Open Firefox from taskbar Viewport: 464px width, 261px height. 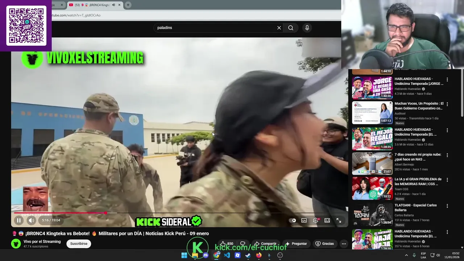[258, 255]
